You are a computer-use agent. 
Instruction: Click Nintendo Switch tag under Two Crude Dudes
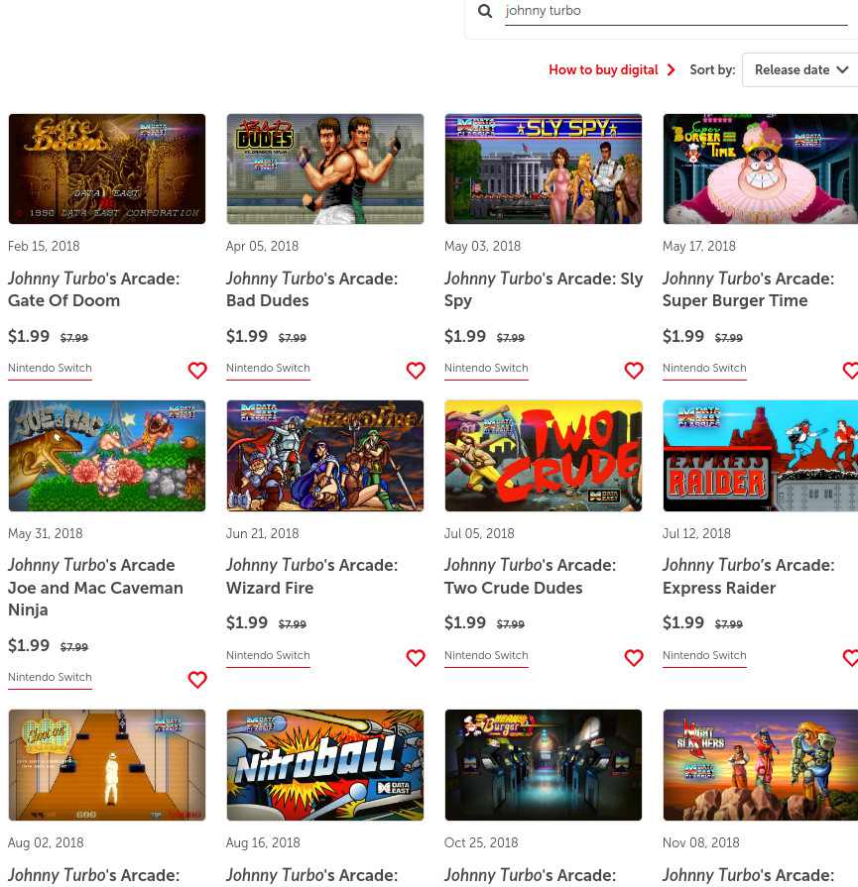click(x=486, y=656)
